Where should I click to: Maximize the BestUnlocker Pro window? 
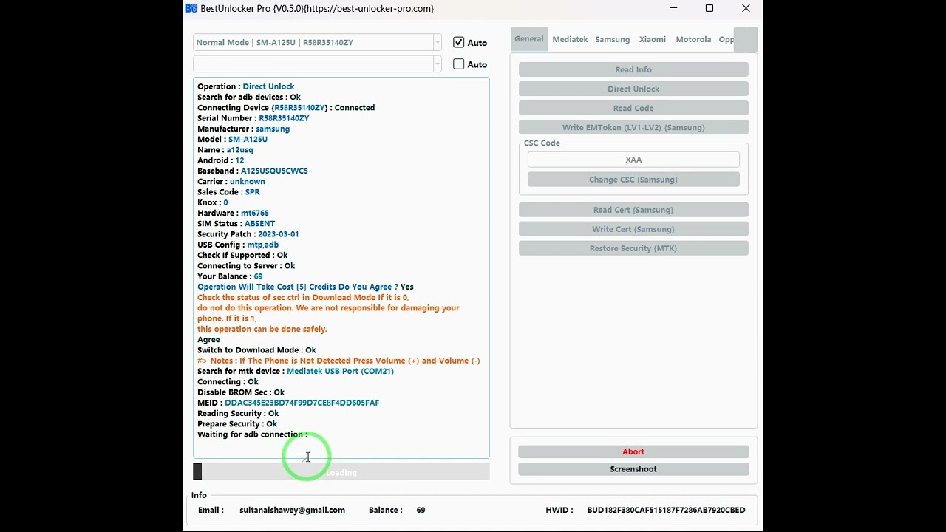click(709, 9)
